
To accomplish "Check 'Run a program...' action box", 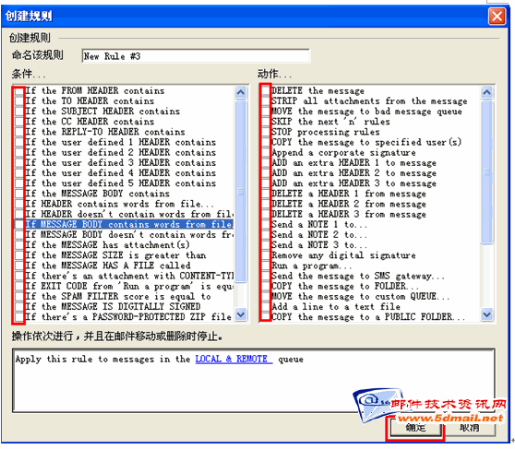I will [x=266, y=266].
